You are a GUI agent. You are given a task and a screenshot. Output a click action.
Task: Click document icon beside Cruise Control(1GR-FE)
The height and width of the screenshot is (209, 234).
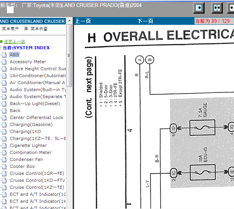click(4, 173)
